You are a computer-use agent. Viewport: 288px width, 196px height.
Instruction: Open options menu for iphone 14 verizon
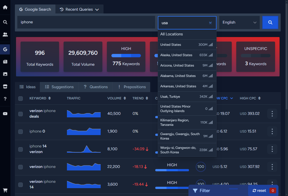pyautogui.click(x=272, y=149)
